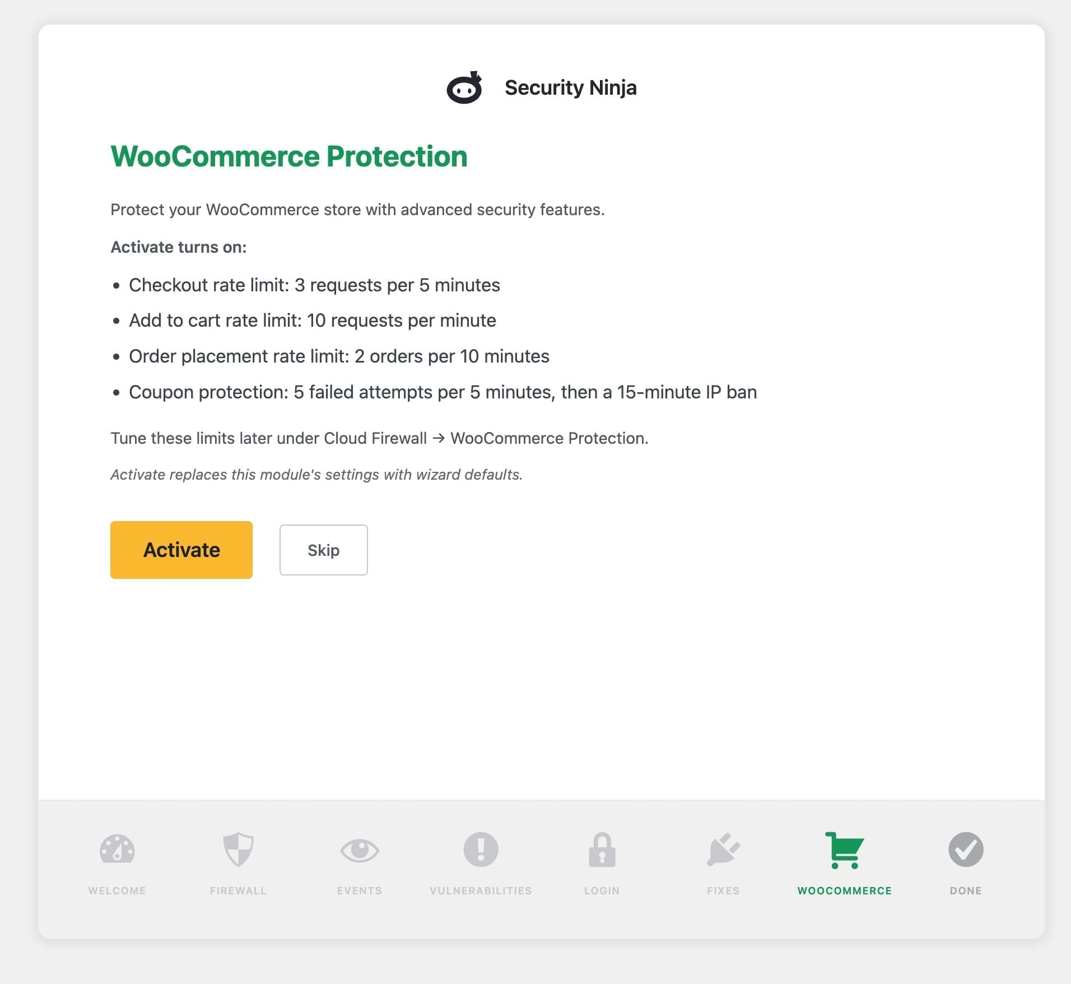This screenshot has width=1071, height=984.
Task: Click the WooCommerce cart icon
Action: pyautogui.click(x=845, y=850)
